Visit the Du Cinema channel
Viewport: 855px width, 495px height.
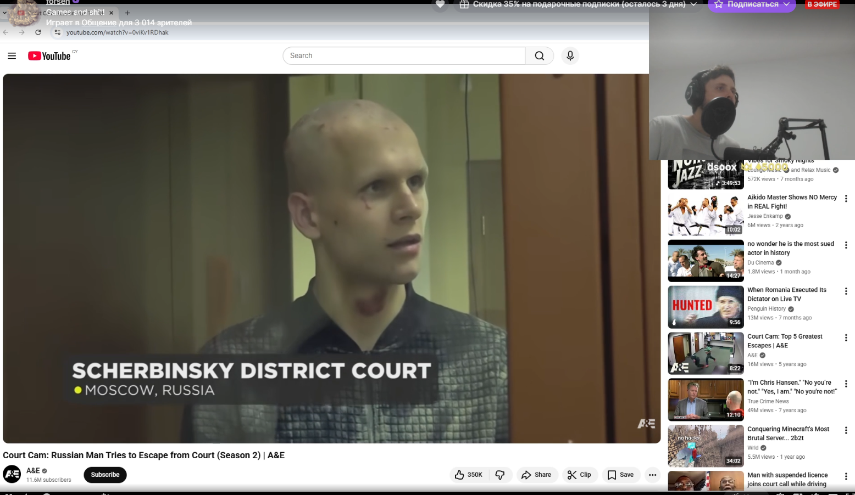[x=760, y=263]
